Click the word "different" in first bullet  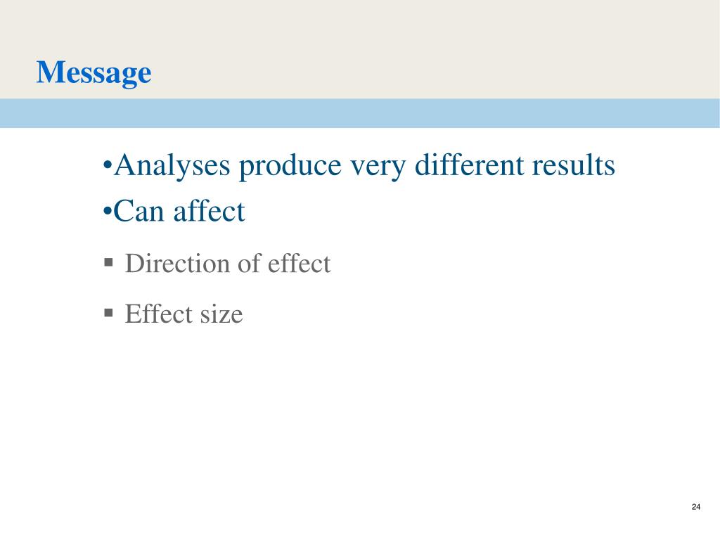click(x=469, y=165)
